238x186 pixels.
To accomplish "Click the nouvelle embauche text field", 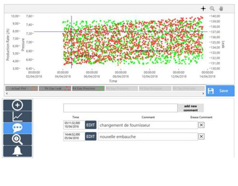I will tap(148, 137).
